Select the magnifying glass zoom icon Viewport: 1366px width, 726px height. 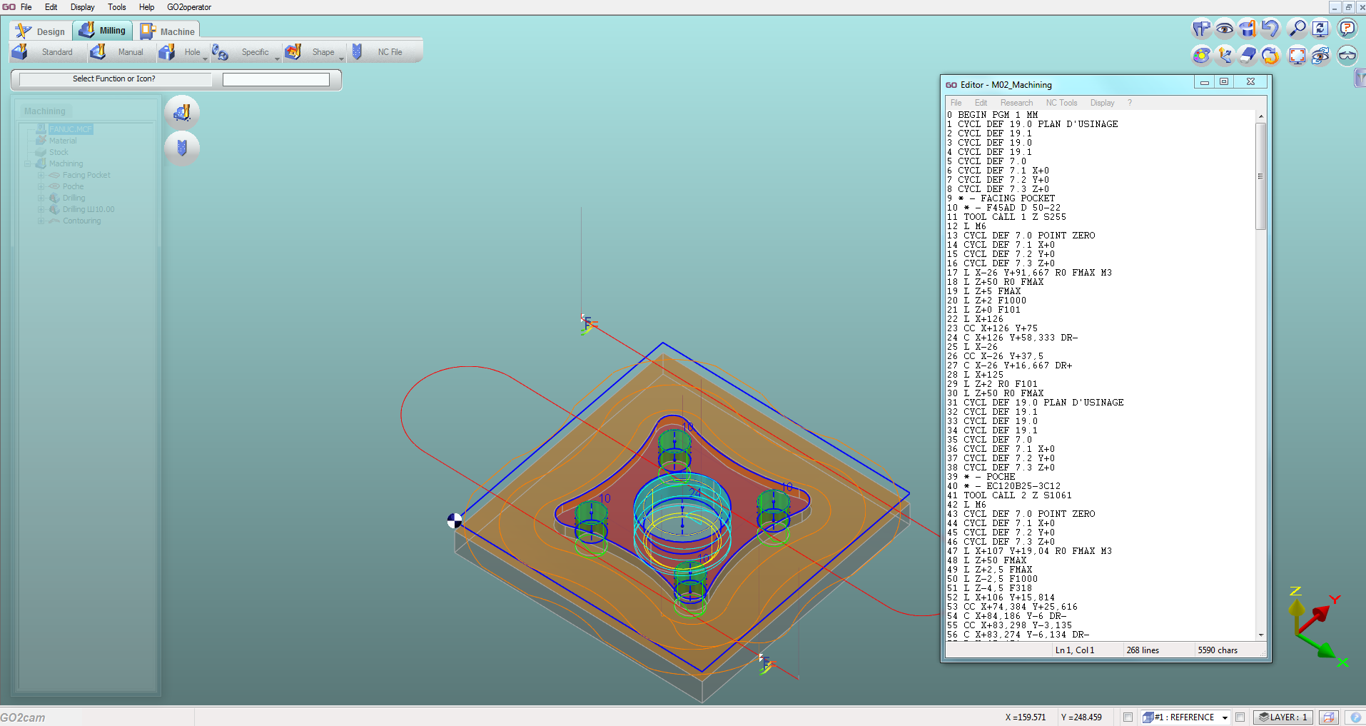(x=1297, y=29)
